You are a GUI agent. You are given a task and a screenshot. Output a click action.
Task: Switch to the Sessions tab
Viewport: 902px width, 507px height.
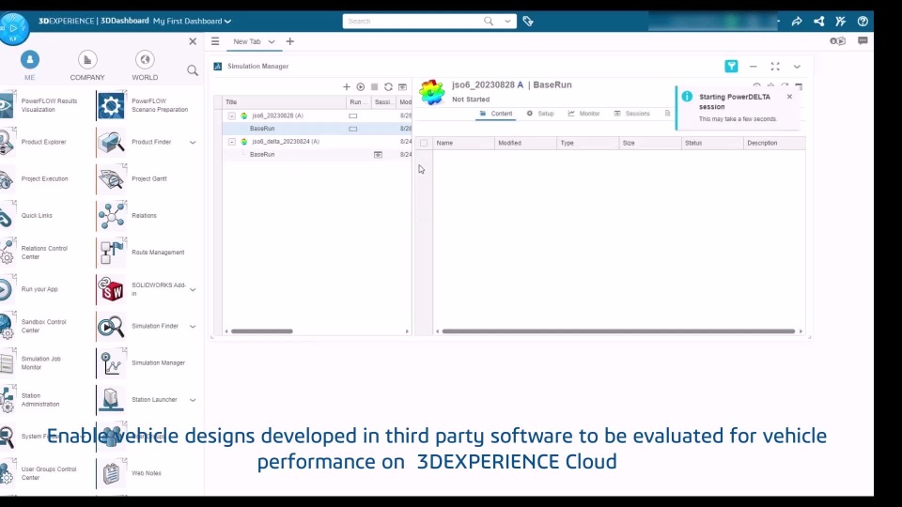631,114
